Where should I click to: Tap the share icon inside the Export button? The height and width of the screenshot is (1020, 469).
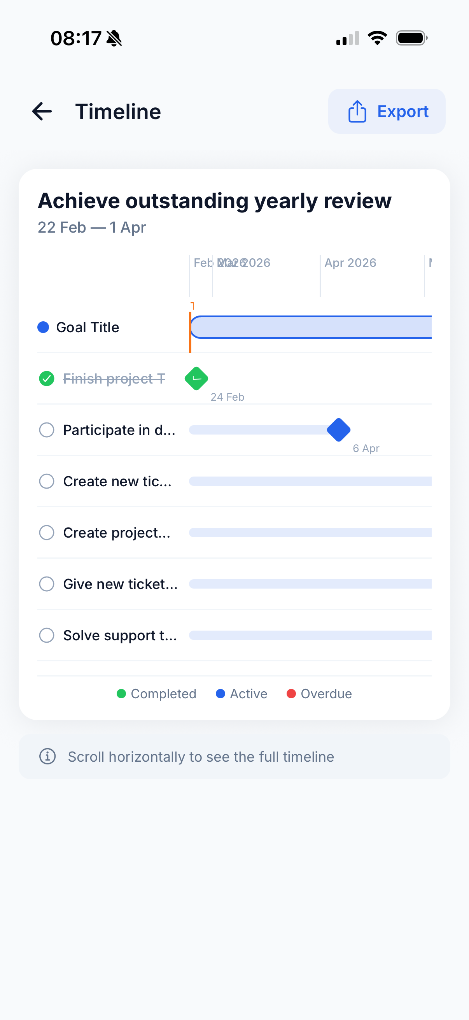click(x=357, y=111)
